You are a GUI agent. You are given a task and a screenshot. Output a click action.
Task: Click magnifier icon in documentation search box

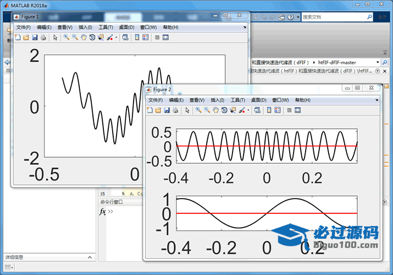[369, 17]
